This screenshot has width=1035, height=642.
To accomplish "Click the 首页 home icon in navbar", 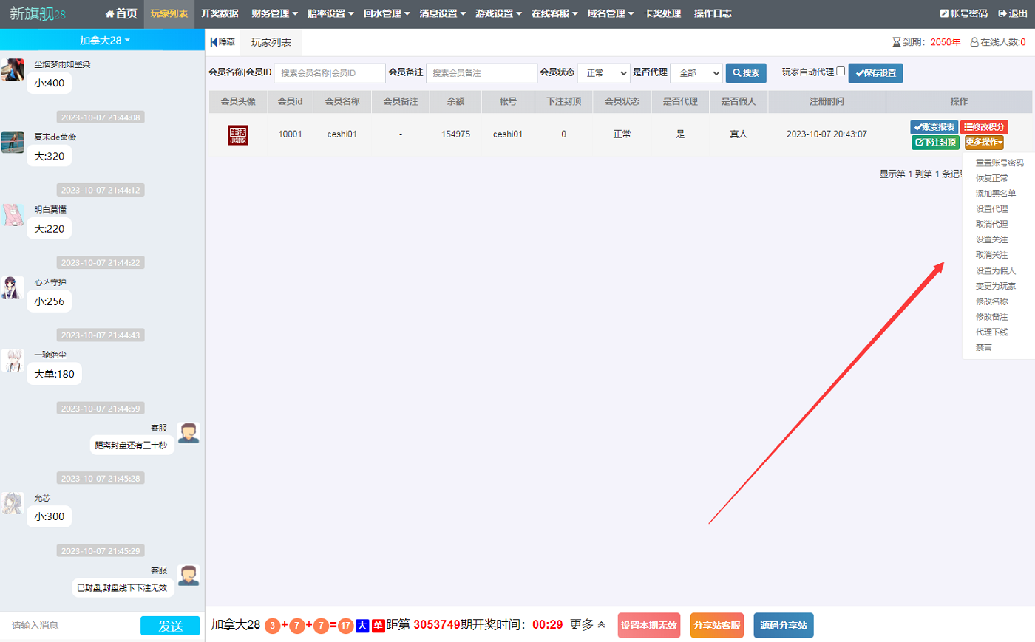I will pos(110,13).
